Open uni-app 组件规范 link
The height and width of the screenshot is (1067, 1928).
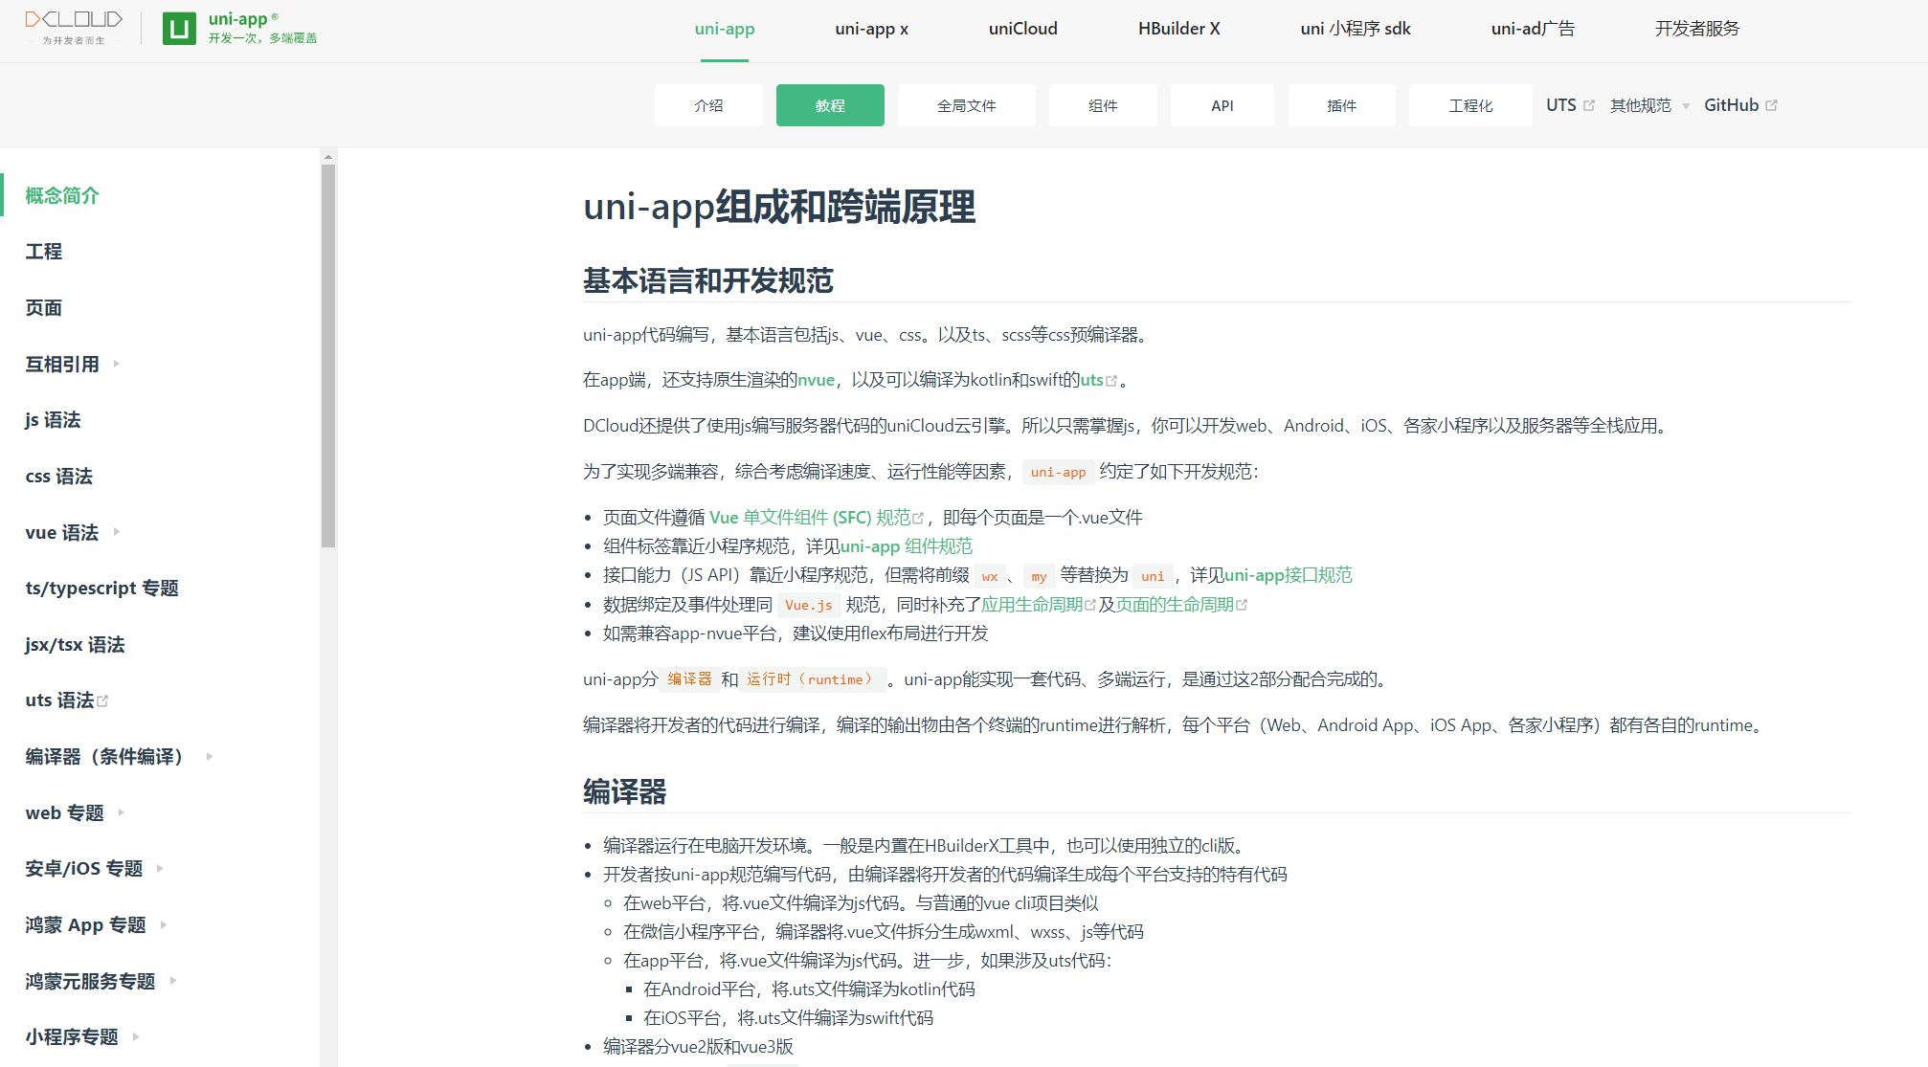pyautogui.click(x=907, y=546)
